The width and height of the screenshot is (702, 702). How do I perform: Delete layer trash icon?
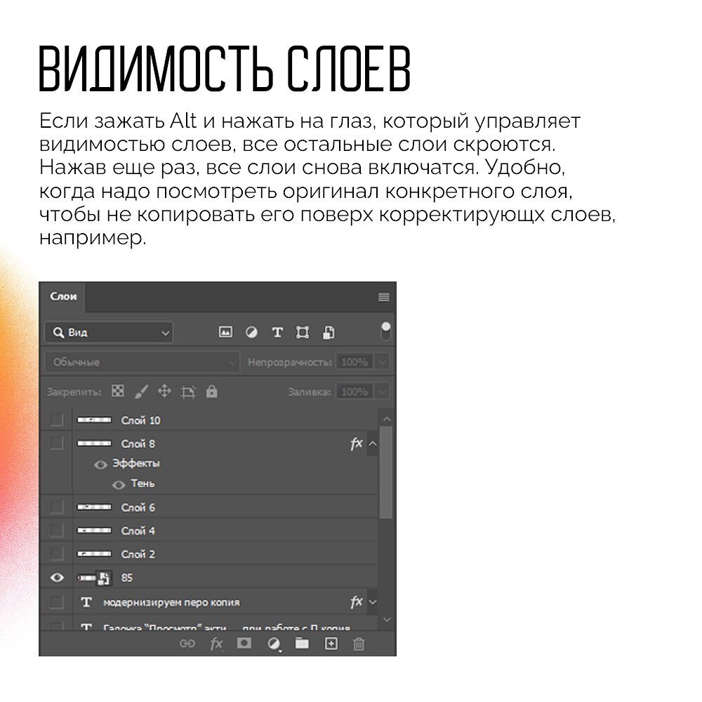[359, 644]
